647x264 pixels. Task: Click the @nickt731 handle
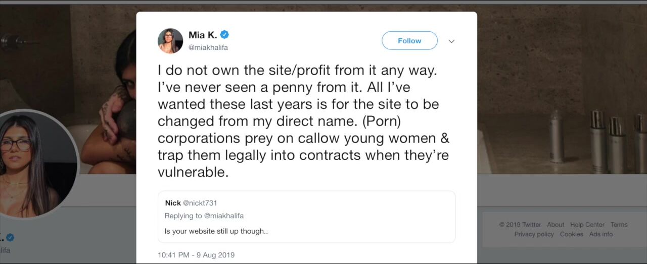coord(200,203)
